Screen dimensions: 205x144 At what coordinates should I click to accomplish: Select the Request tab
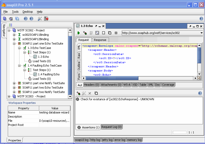(x=84, y=40)
